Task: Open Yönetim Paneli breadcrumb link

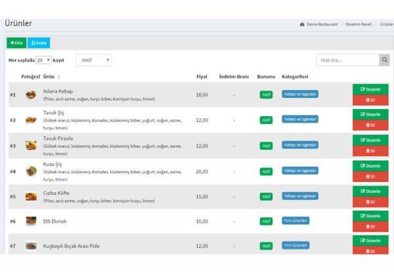Action: click(x=359, y=24)
